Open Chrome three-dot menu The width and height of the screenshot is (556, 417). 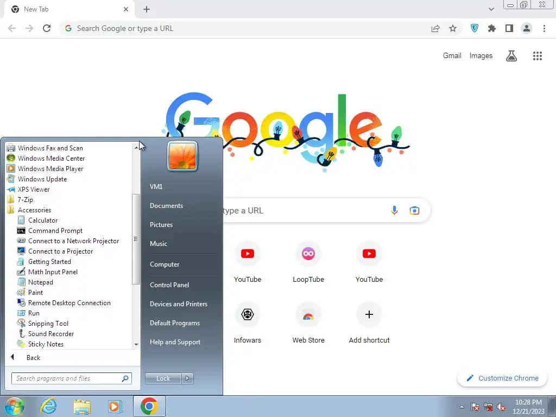pyautogui.click(x=544, y=28)
